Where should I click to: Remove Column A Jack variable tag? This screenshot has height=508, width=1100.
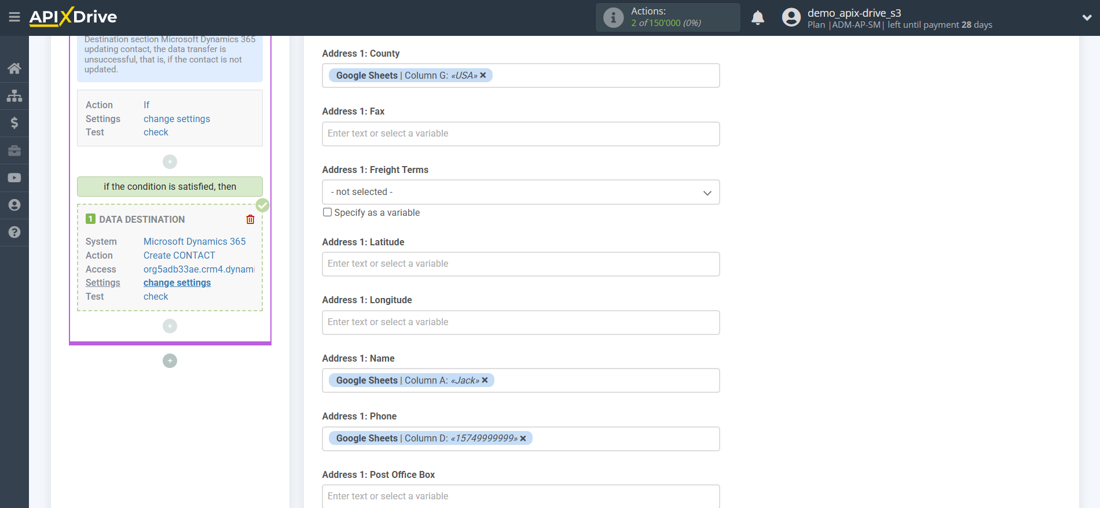point(485,380)
